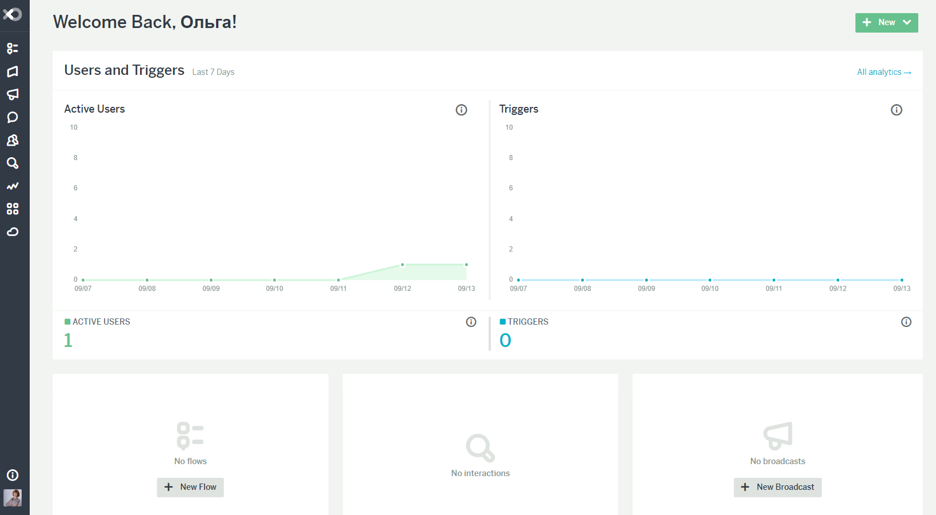
Task: Follow the All analytics link
Action: pos(883,72)
